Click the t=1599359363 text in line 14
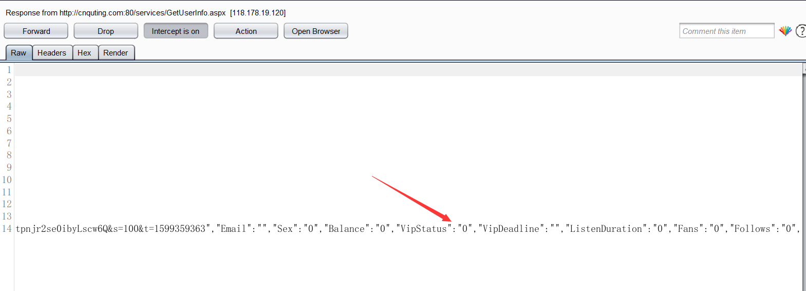 coord(175,229)
